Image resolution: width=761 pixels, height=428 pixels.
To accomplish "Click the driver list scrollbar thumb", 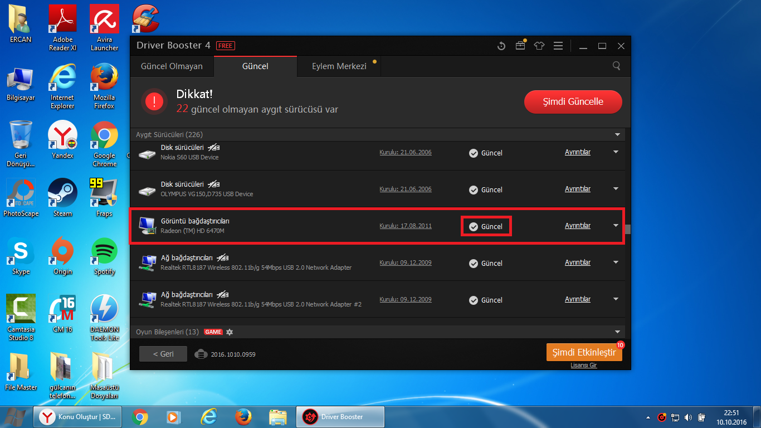I will click(x=627, y=229).
